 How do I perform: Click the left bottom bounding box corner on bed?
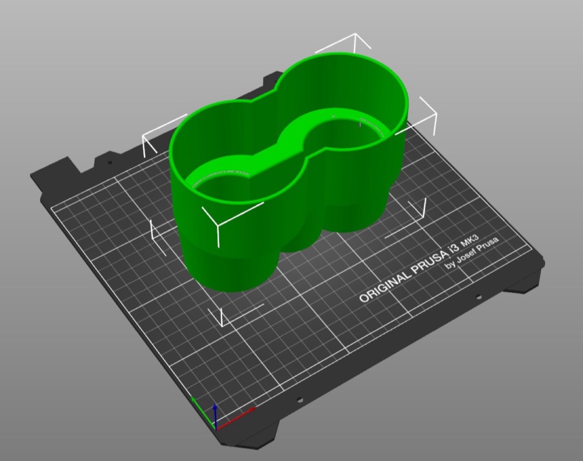(x=158, y=238)
